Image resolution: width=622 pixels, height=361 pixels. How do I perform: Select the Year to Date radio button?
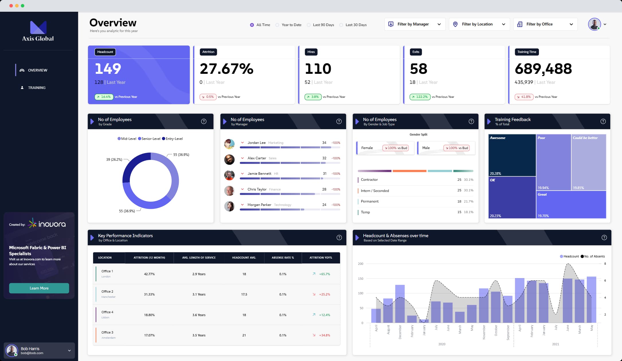277,25
